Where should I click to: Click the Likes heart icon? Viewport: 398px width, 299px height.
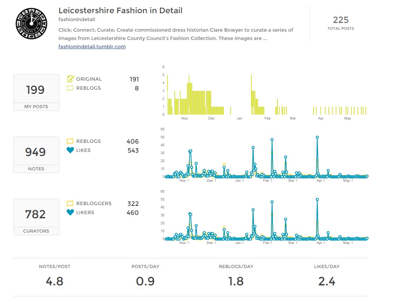click(x=70, y=150)
